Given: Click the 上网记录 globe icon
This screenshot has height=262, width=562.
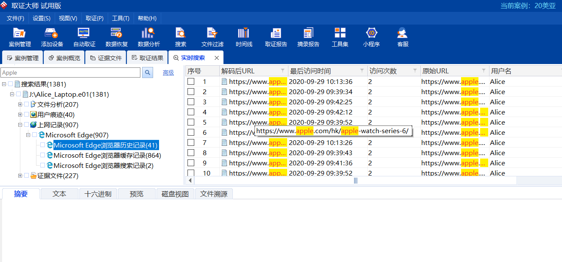Looking at the screenshot, I should point(34,125).
